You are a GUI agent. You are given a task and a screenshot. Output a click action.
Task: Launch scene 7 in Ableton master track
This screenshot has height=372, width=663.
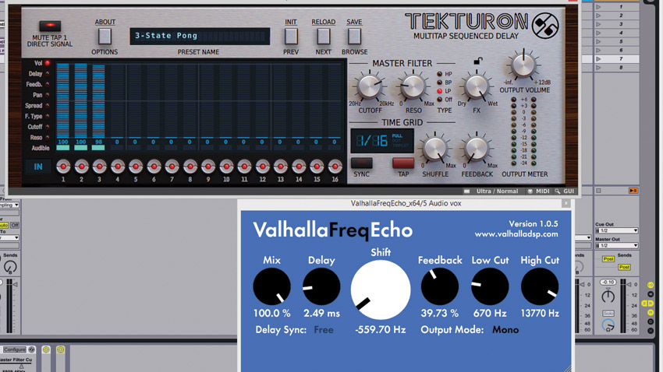598,59
